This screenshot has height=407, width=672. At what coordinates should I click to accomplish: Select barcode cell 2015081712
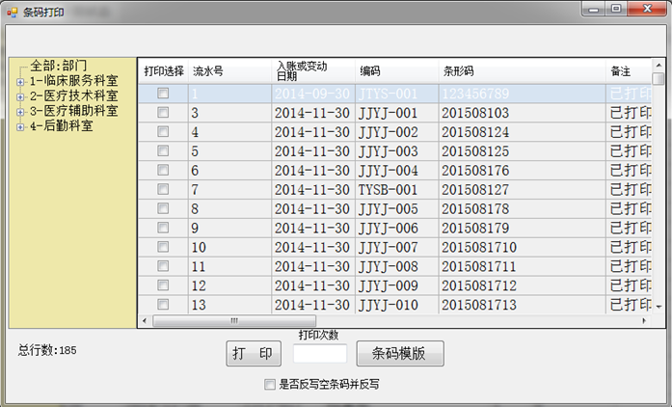point(522,285)
